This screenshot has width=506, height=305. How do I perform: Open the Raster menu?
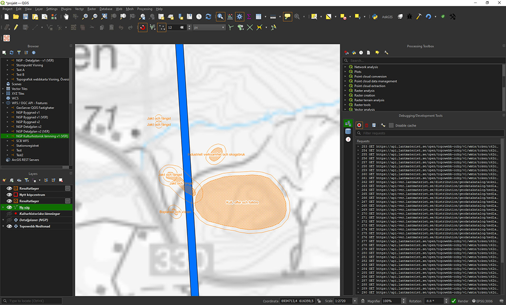point(92,9)
